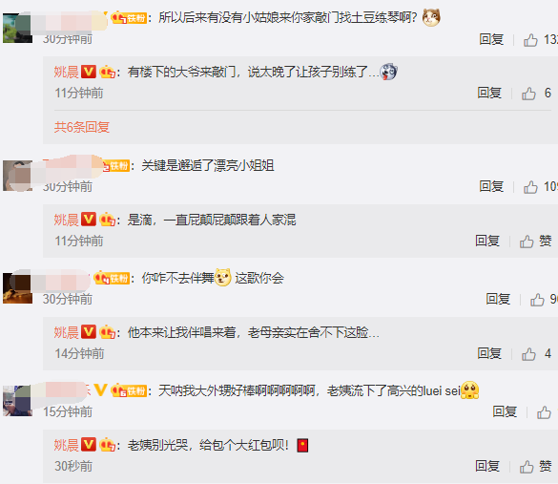Open the avatar of the 你咋不去伴舞 commenter
The height and width of the screenshot is (484, 558).
click(x=17, y=288)
